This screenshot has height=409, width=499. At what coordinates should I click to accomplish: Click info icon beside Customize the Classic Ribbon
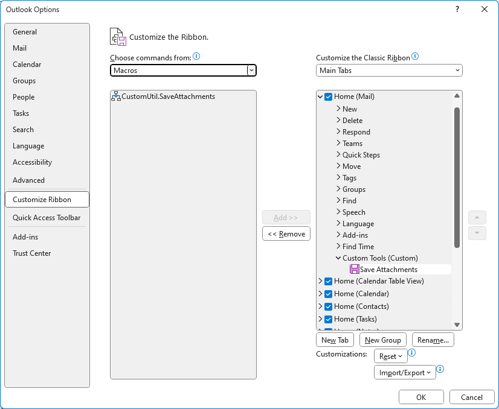[415, 56]
